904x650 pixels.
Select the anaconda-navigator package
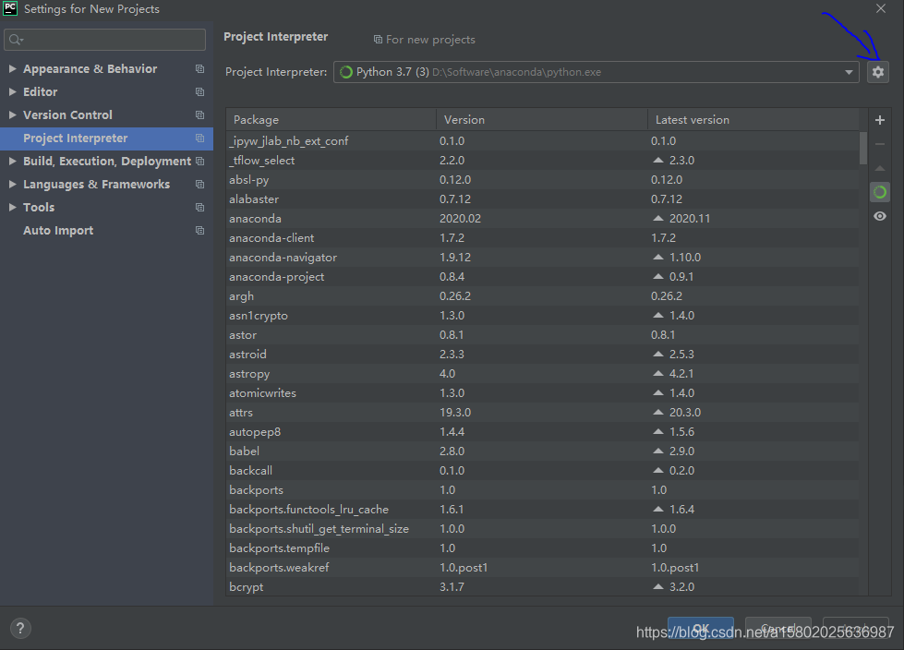543,257
